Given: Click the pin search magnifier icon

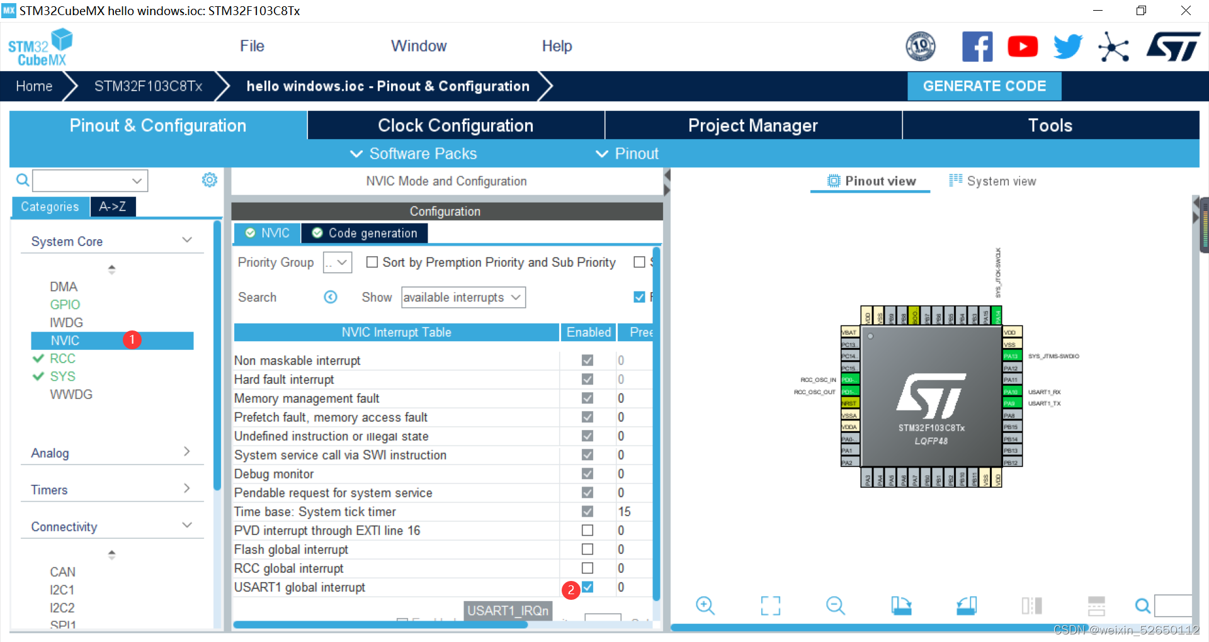Looking at the screenshot, I should click(1142, 605).
